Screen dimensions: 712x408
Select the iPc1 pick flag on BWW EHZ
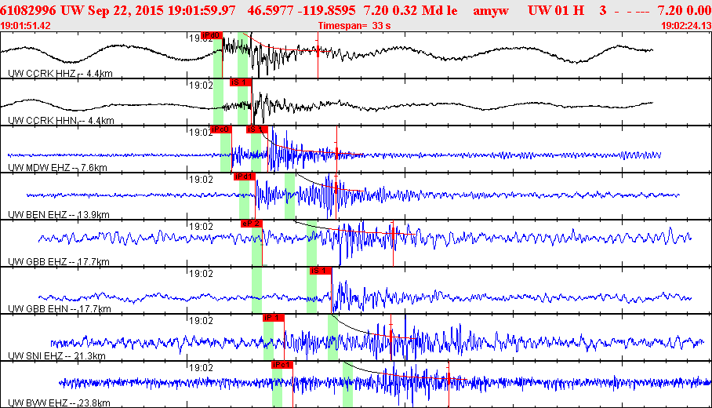282,365
